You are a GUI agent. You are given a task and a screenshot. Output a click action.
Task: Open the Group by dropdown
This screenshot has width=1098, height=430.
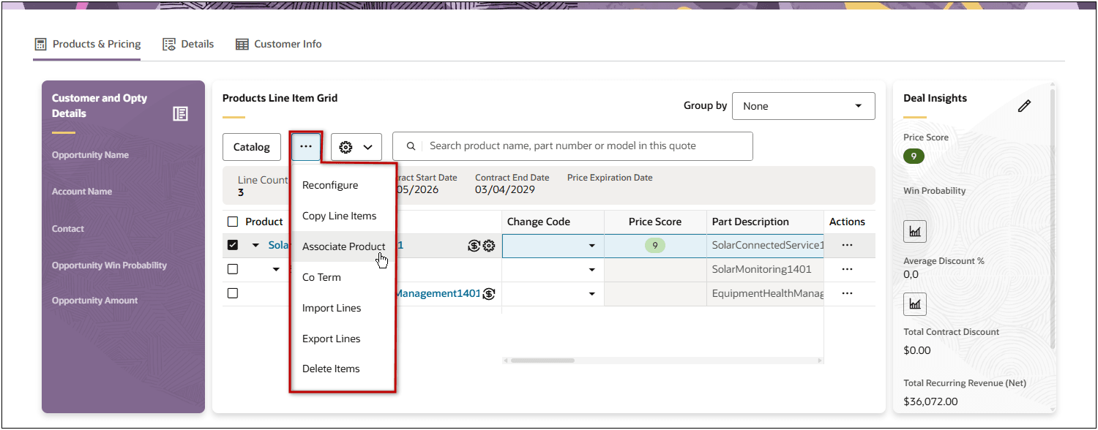(803, 106)
